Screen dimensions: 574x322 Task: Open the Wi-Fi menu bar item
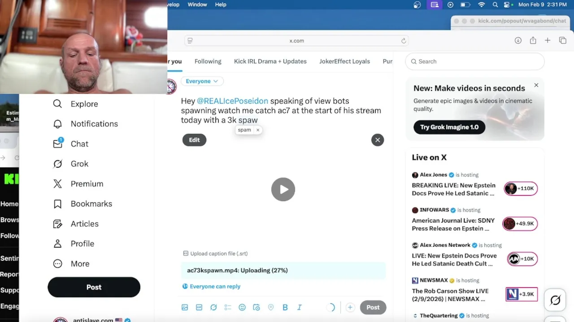pos(482,4)
